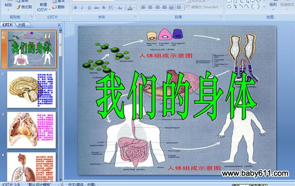Open the change case (Aa) dropdown
This screenshot has width=295, height=186.
click(x=120, y=8)
